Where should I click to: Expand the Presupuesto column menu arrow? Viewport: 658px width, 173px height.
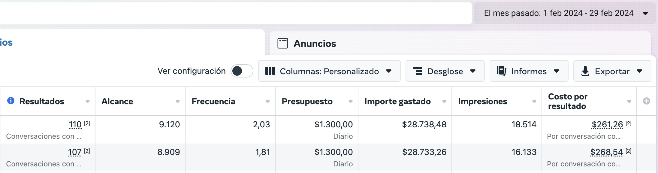click(350, 102)
